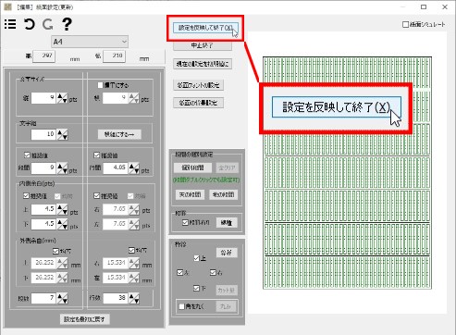Toggle the 紙面シミュレート checkbox at top right

coord(405,24)
